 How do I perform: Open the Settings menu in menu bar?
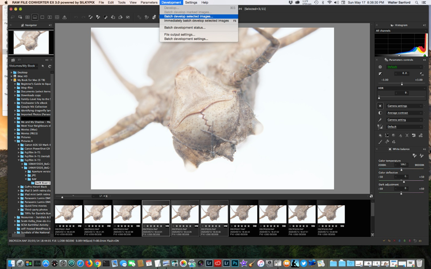tap(191, 3)
